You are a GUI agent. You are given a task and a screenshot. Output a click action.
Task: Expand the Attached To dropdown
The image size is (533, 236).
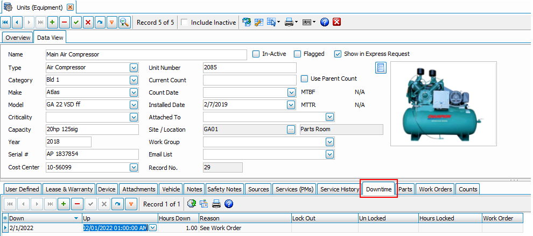click(x=329, y=117)
